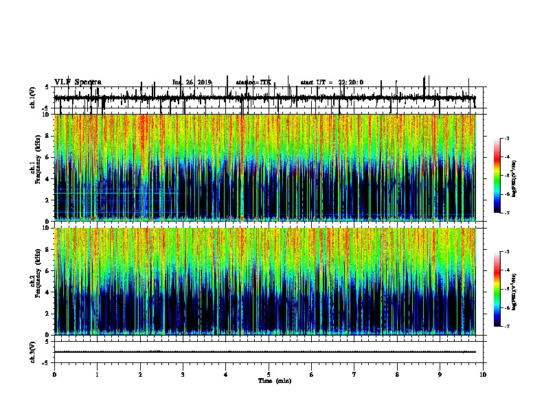
Task: Click the "2" kHz tick on ch.1 spectrogram
Action: (48, 200)
